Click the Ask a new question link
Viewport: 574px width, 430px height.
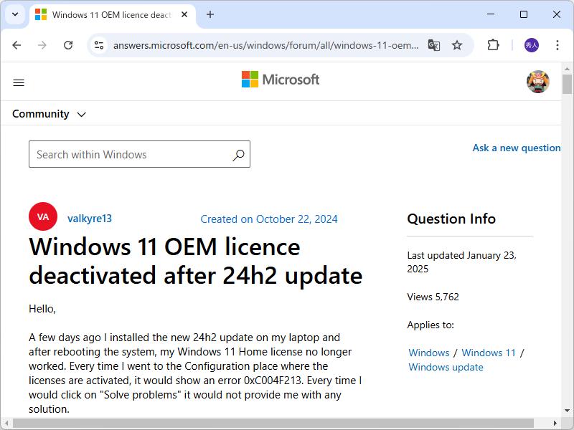pos(517,148)
